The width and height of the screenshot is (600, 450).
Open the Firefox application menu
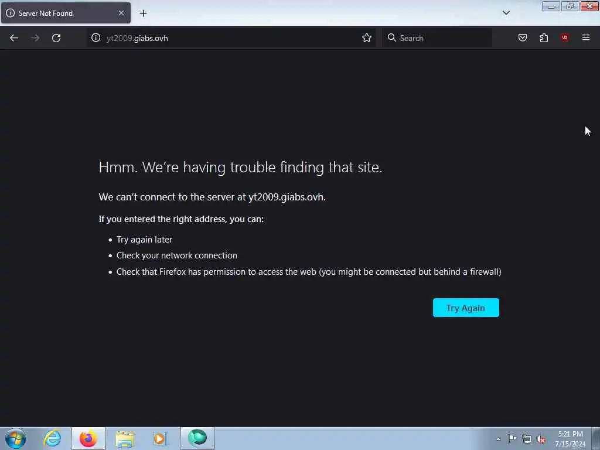[586, 37]
